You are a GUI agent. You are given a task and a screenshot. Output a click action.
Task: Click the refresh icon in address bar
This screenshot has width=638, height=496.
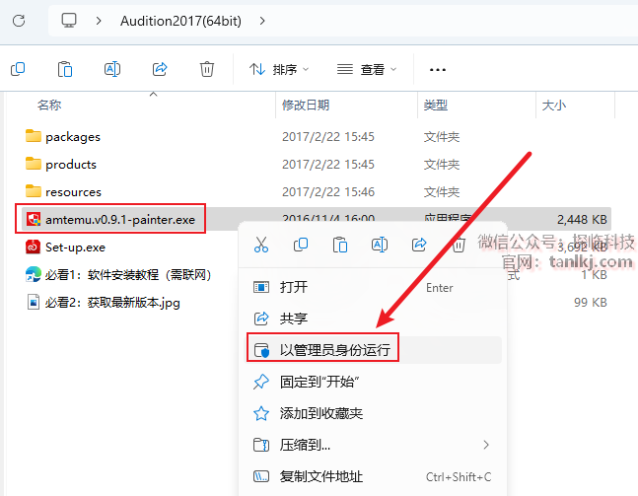pyautogui.click(x=19, y=21)
